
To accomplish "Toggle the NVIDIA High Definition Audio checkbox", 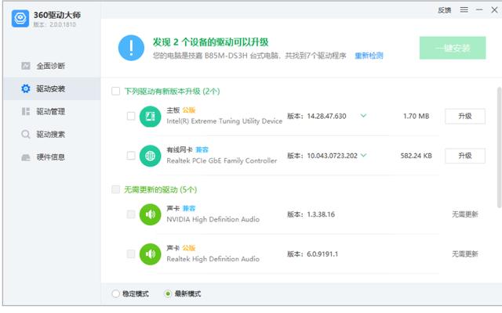I will point(131,214).
